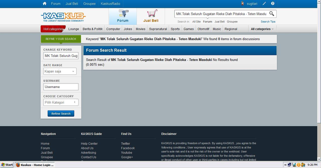
Task: Open Google+ link under Find Us
Action: [x=127, y=157]
